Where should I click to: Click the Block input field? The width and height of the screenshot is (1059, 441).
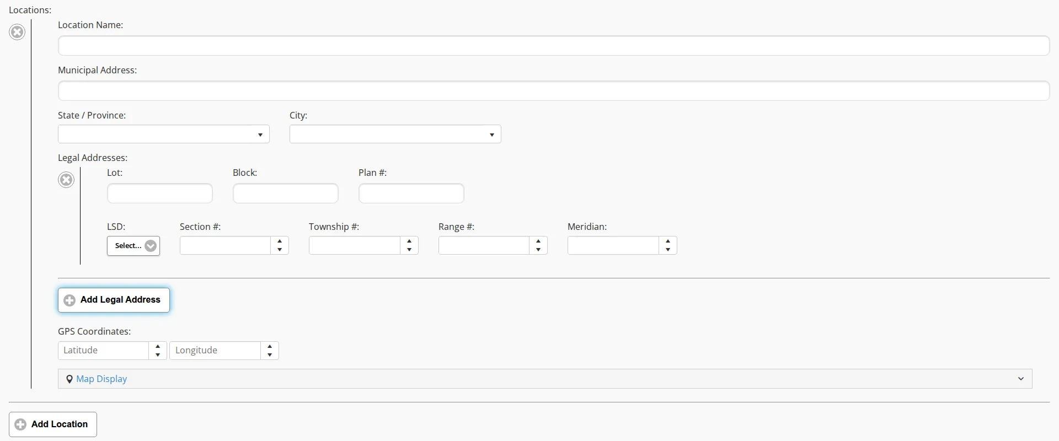[286, 193]
